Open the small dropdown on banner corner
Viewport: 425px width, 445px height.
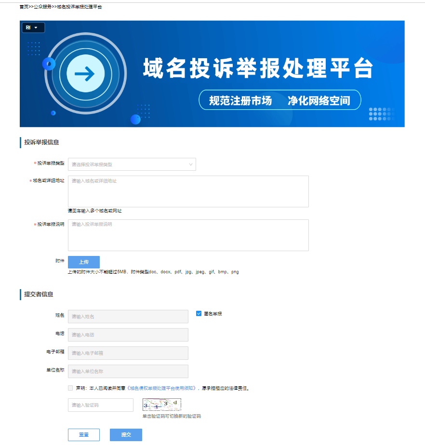tap(33, 28)
